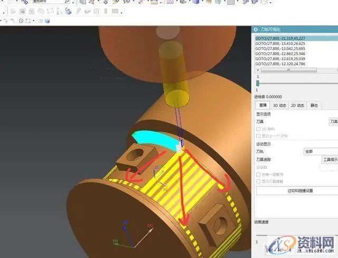
Task: Click the magnifier icon beside the search box
Action: 67,2
